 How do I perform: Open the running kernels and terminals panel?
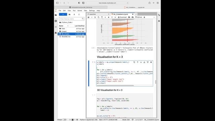click(x=56, y=21)
